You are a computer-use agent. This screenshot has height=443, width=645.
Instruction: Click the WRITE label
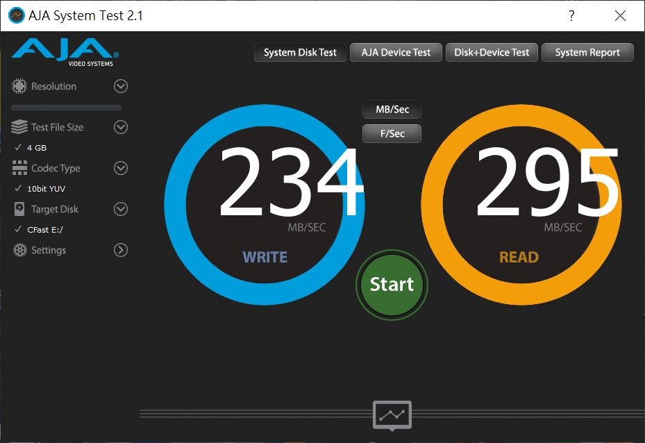tap(265, 257)
